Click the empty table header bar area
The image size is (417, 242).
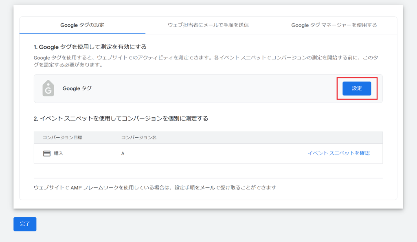pos(266,137)
